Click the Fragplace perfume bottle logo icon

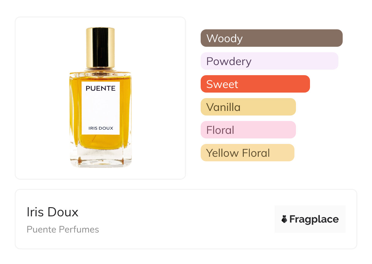click(x=284, y=219)
